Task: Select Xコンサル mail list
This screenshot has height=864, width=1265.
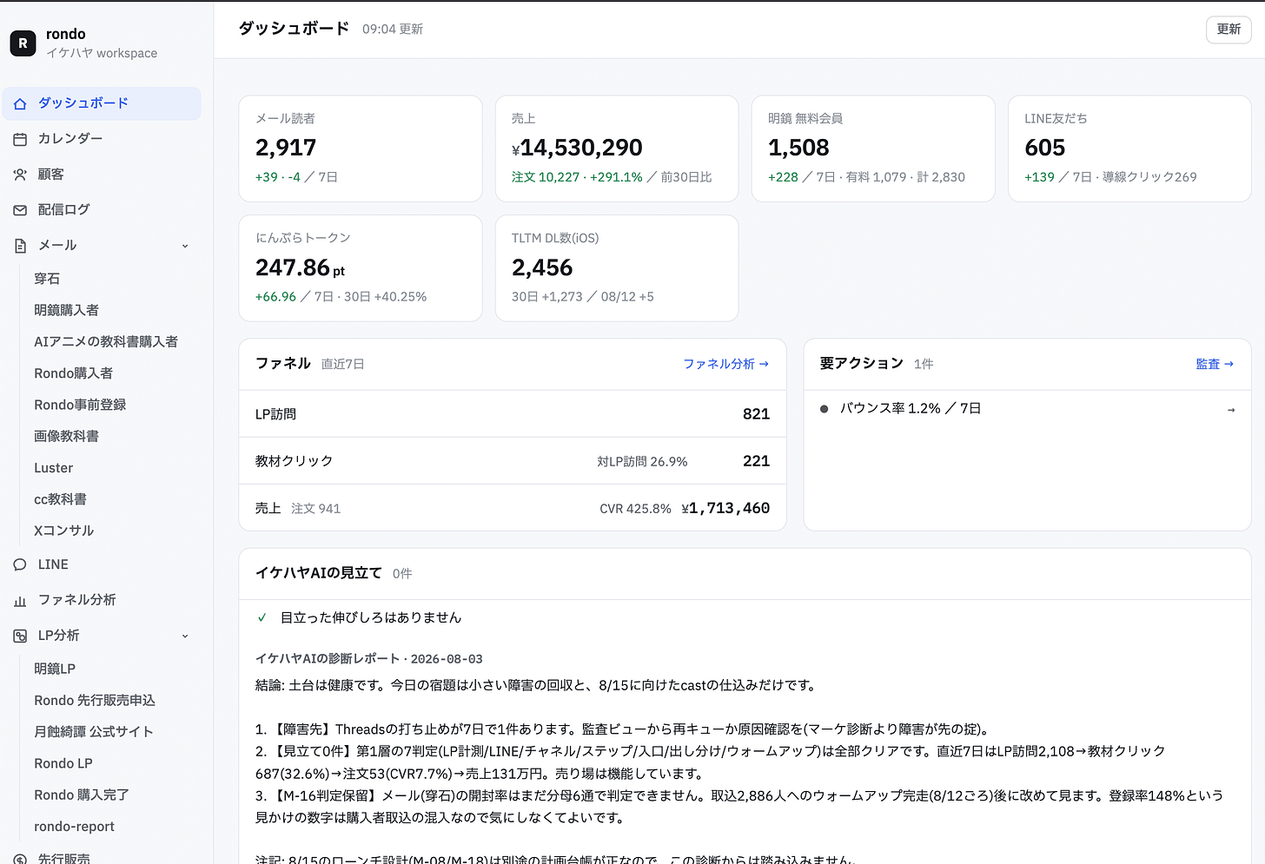Action: 63,531
